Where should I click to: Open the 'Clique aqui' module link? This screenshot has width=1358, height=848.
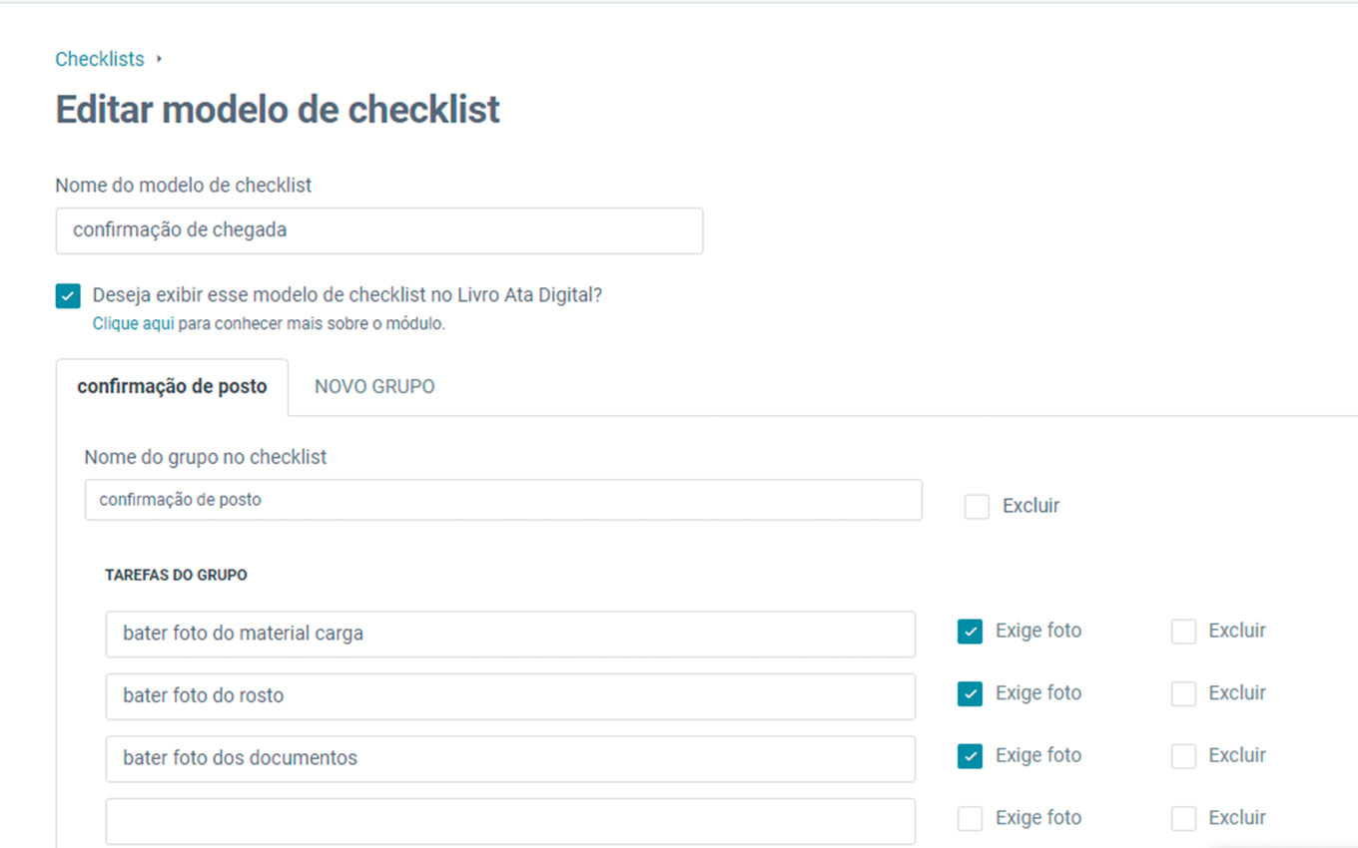point(133,324)
